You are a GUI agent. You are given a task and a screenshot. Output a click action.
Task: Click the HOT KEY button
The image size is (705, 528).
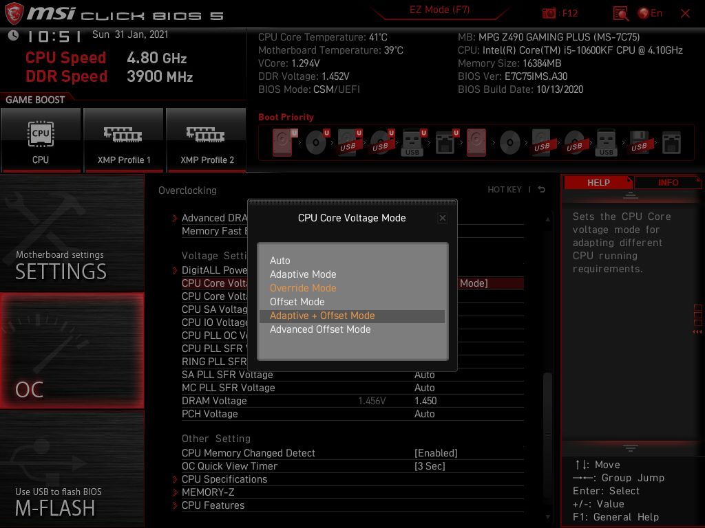click(505, 190)
